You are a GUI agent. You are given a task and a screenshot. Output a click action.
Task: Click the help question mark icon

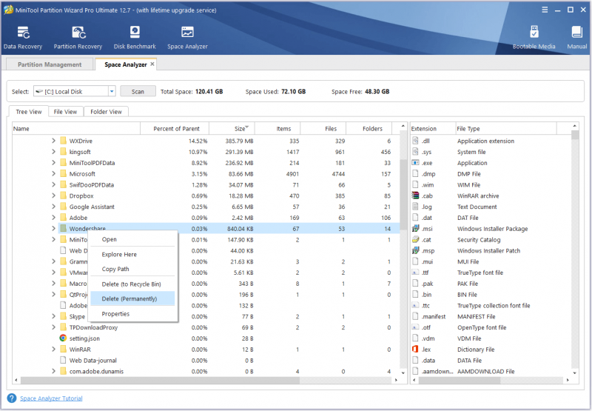(x=12, y=398)
